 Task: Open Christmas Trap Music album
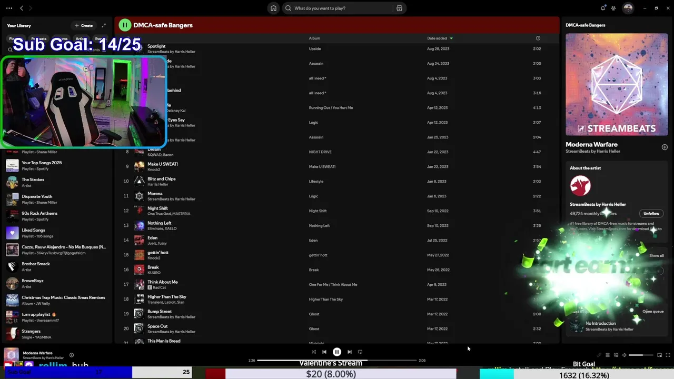pos(57,300)
